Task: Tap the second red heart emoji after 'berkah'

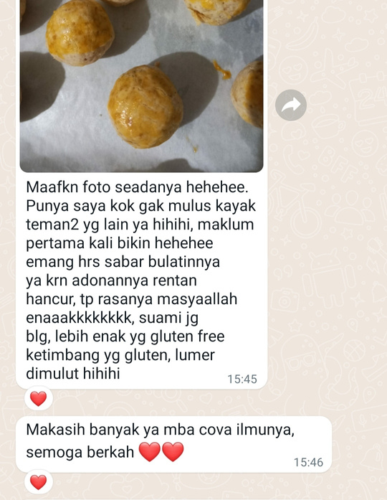Action: point(173,452)
